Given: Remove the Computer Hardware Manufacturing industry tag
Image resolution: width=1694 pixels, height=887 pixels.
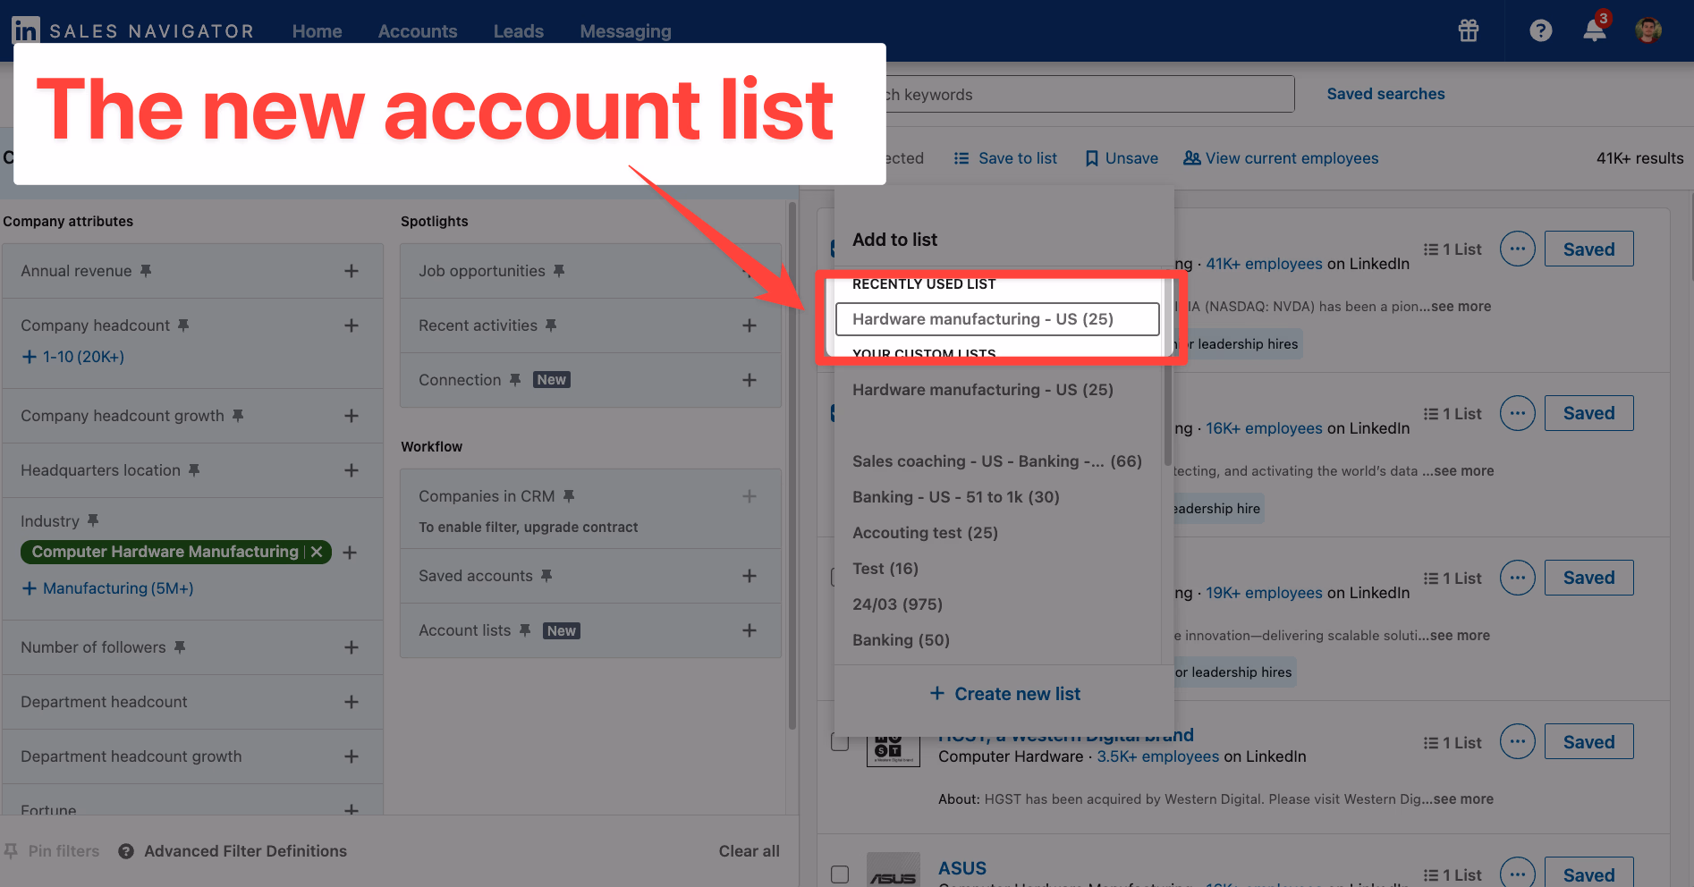Looking at the screenshot, I should 317,553.
